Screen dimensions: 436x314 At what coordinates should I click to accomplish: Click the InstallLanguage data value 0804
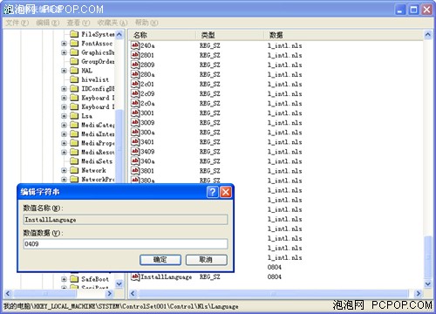click(275, 276)
